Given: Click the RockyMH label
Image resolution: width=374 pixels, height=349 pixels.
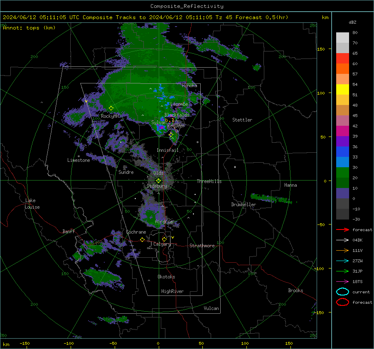Looking at the screenshot, I should (x=110, y=116).
